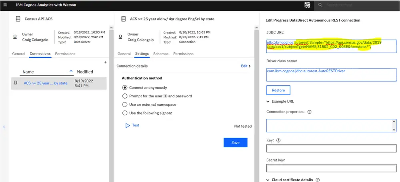Add a new connection with plus icon
400x182 pixels.
pyautogui.click(x=105, y=62)
